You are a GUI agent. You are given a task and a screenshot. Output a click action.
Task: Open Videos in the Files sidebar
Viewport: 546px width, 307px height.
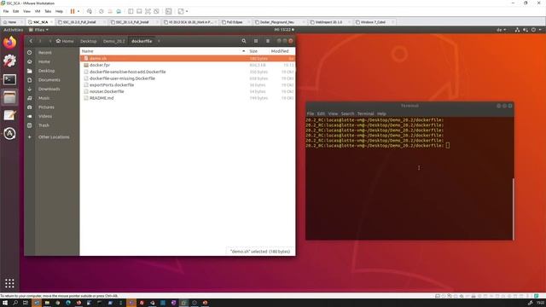(45, 116)
